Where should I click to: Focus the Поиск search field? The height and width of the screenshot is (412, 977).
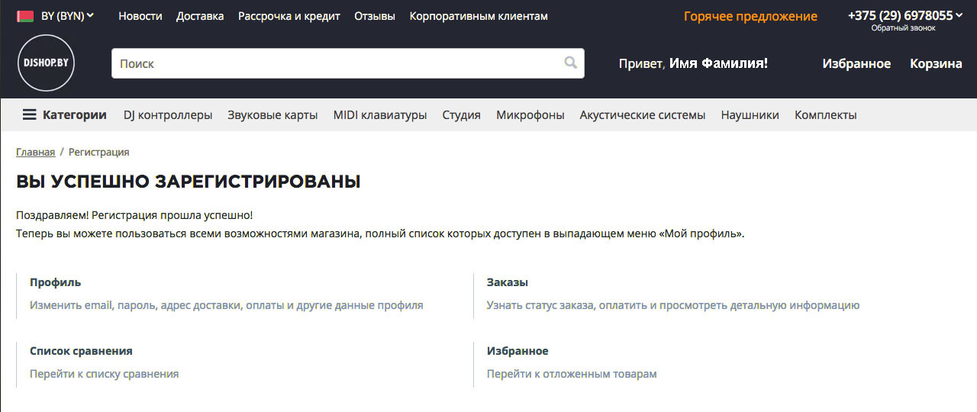click(347, 63)
